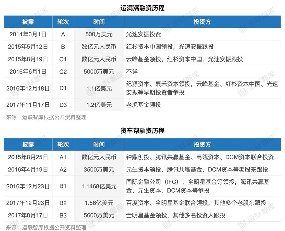Click date cell 2016年4月19日
Screen dimensions: 285x231
point(28,170)
